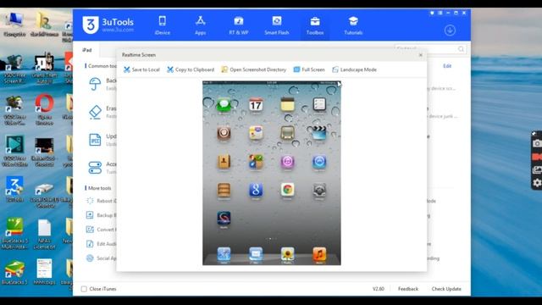
Task: Click the Social App tool
Action: click(102, 258)
